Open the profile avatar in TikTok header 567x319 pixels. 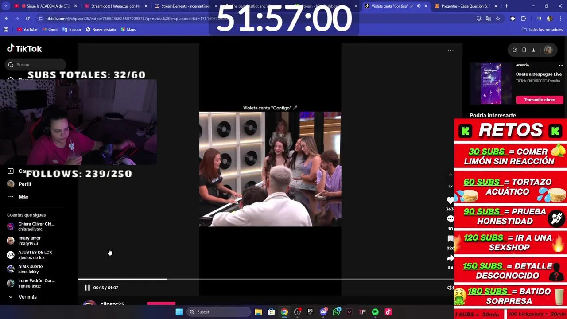[x=548, y=50]
